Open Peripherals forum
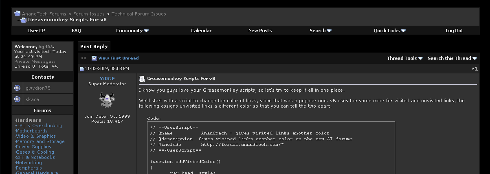The image size is (490, 174). click(x=29, y=168)
